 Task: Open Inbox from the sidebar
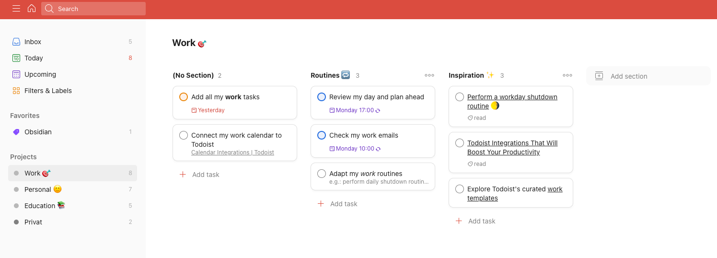pos(33,42)
